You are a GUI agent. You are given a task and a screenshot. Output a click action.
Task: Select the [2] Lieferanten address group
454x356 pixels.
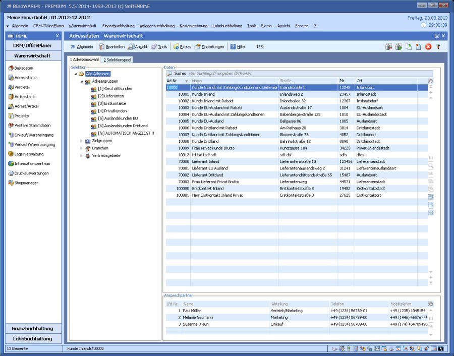pos(110,96)
